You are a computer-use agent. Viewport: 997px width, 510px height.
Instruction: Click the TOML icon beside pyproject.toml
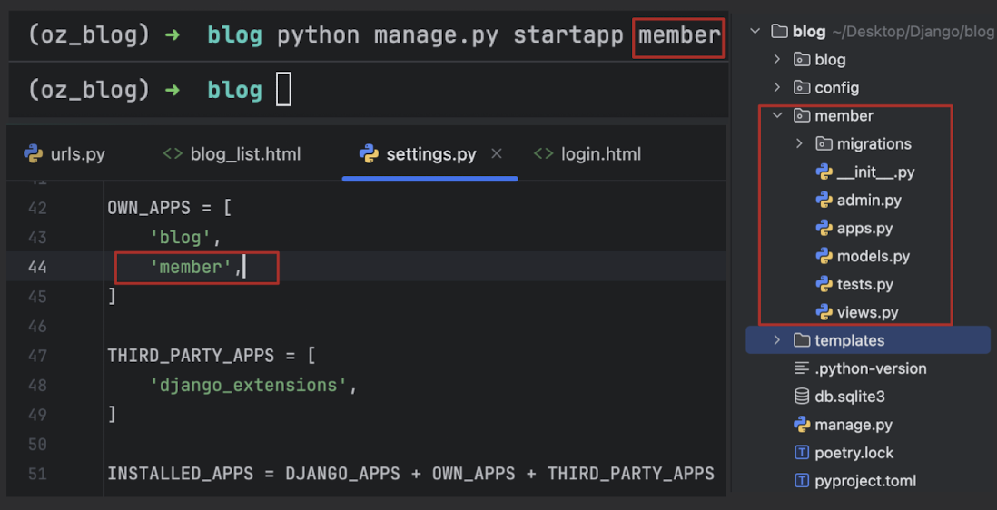click(x=802, y=481)
